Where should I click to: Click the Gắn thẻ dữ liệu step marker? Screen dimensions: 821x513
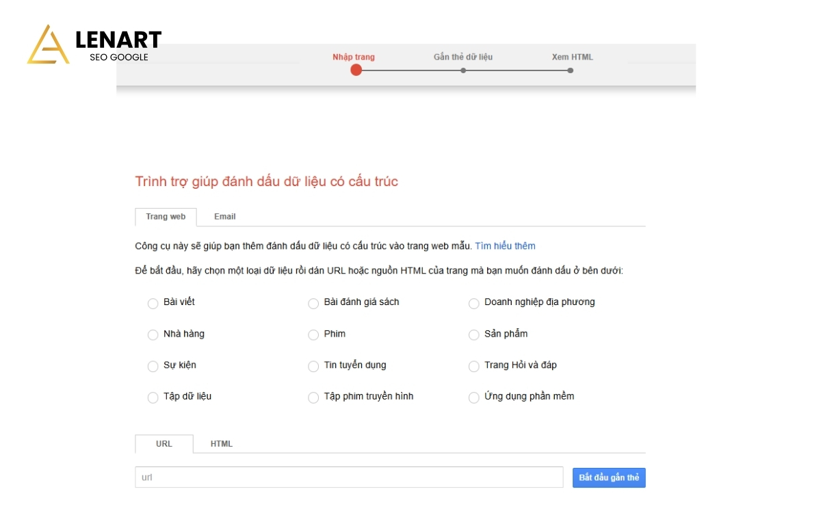[x=463, y=69]
